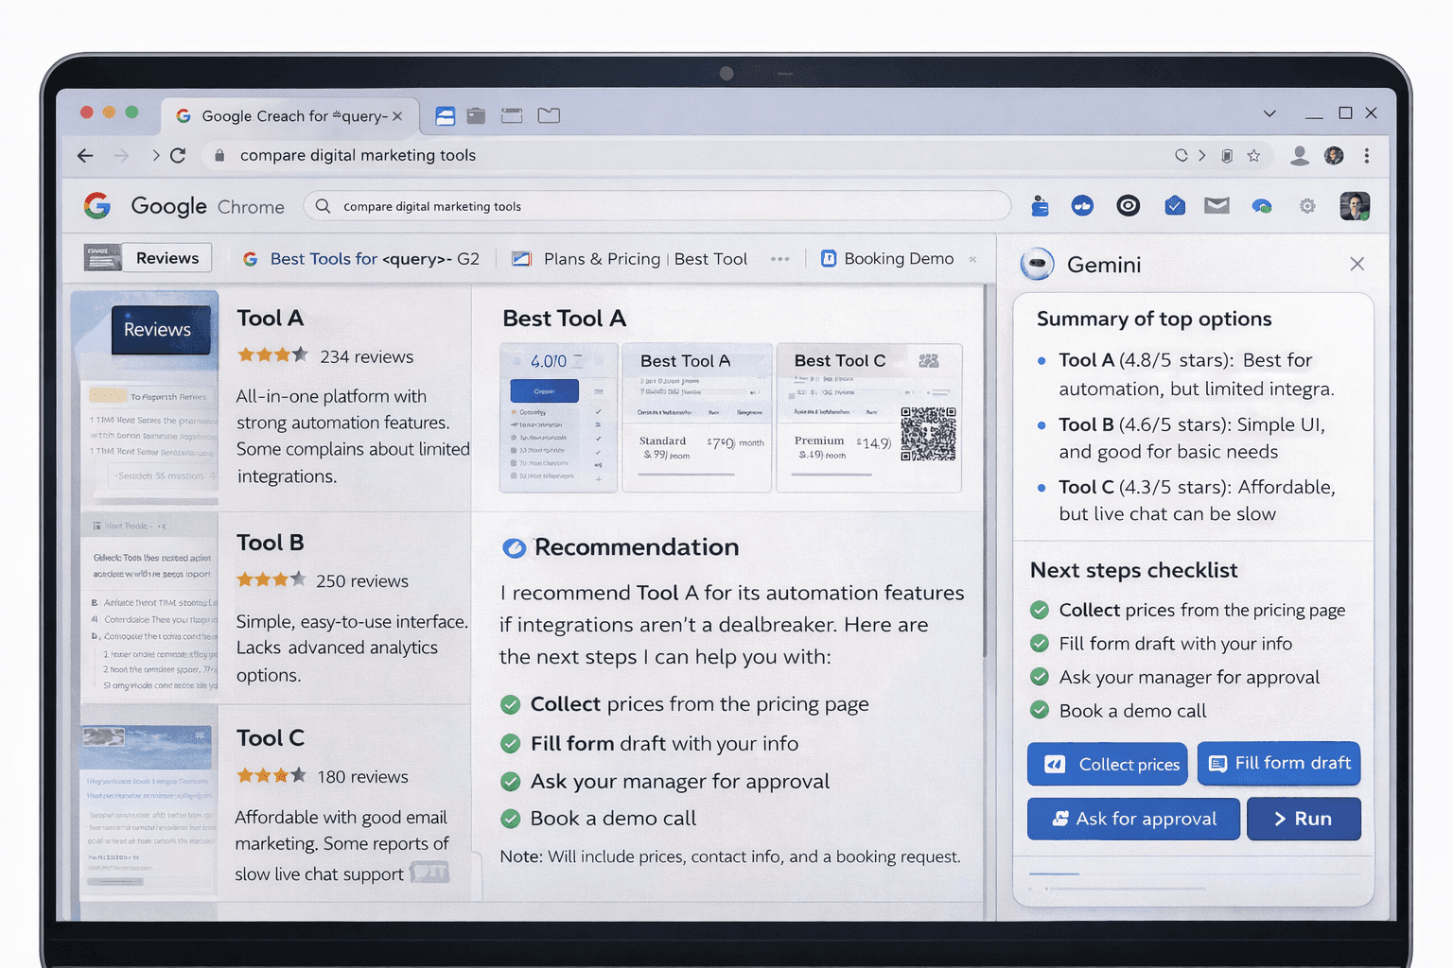
Task: Toggle the Book a demo call checkmark
Action: [x=1041, y=710]
